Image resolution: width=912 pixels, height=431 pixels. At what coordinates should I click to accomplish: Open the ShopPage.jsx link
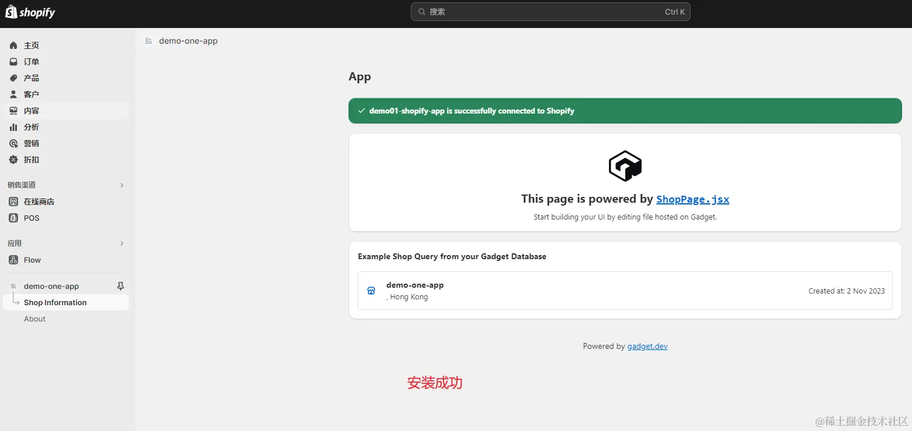pyautogui.click(x=693, y=199)
